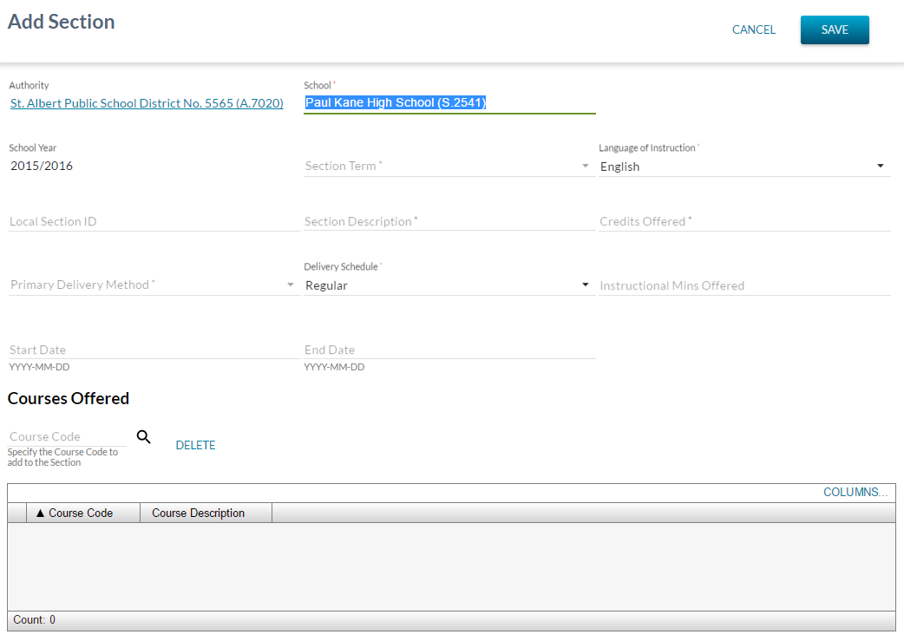
Task: Click into the Section Description field
Action: (x=449, y=222)
